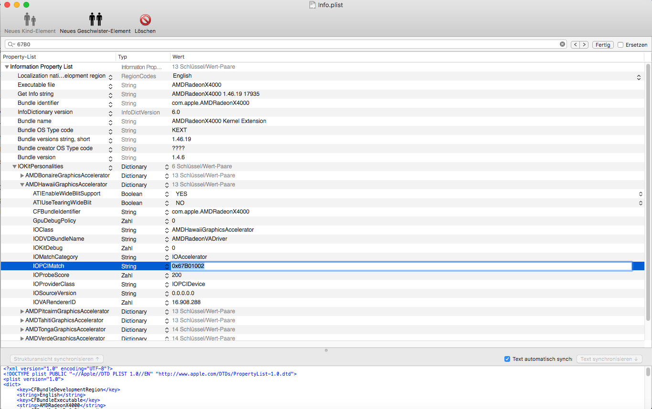This screenshot has height=409, width=652.
Task: Open the key chooser for Executable file
Action: 111,85
